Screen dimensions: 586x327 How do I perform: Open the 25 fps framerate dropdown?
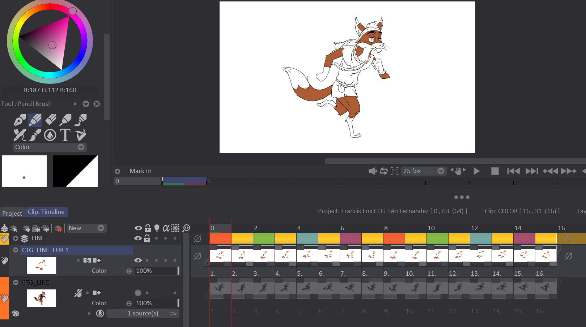pos(441,171)
